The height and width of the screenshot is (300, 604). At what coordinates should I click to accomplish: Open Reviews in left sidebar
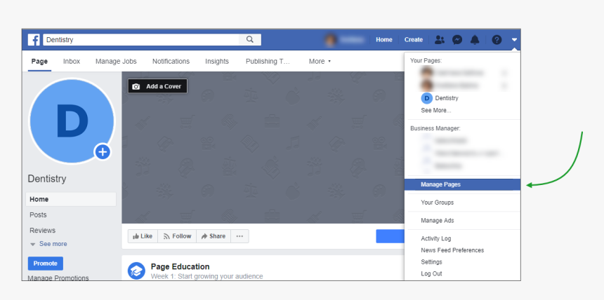click(42, 231)
